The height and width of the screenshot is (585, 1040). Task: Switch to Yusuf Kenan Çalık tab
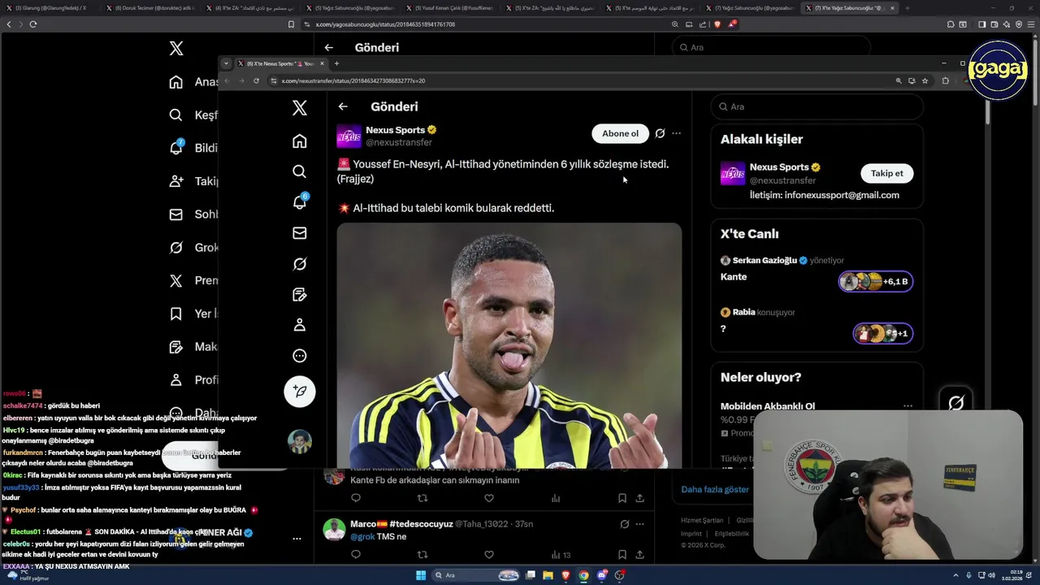(451, 8)
